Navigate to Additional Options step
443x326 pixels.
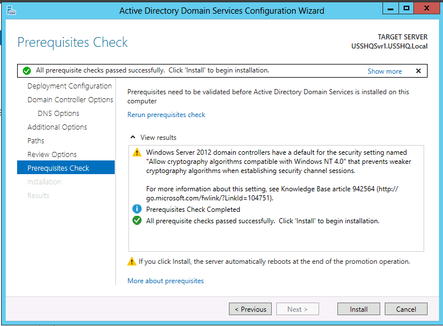click(x=57, y=127)
